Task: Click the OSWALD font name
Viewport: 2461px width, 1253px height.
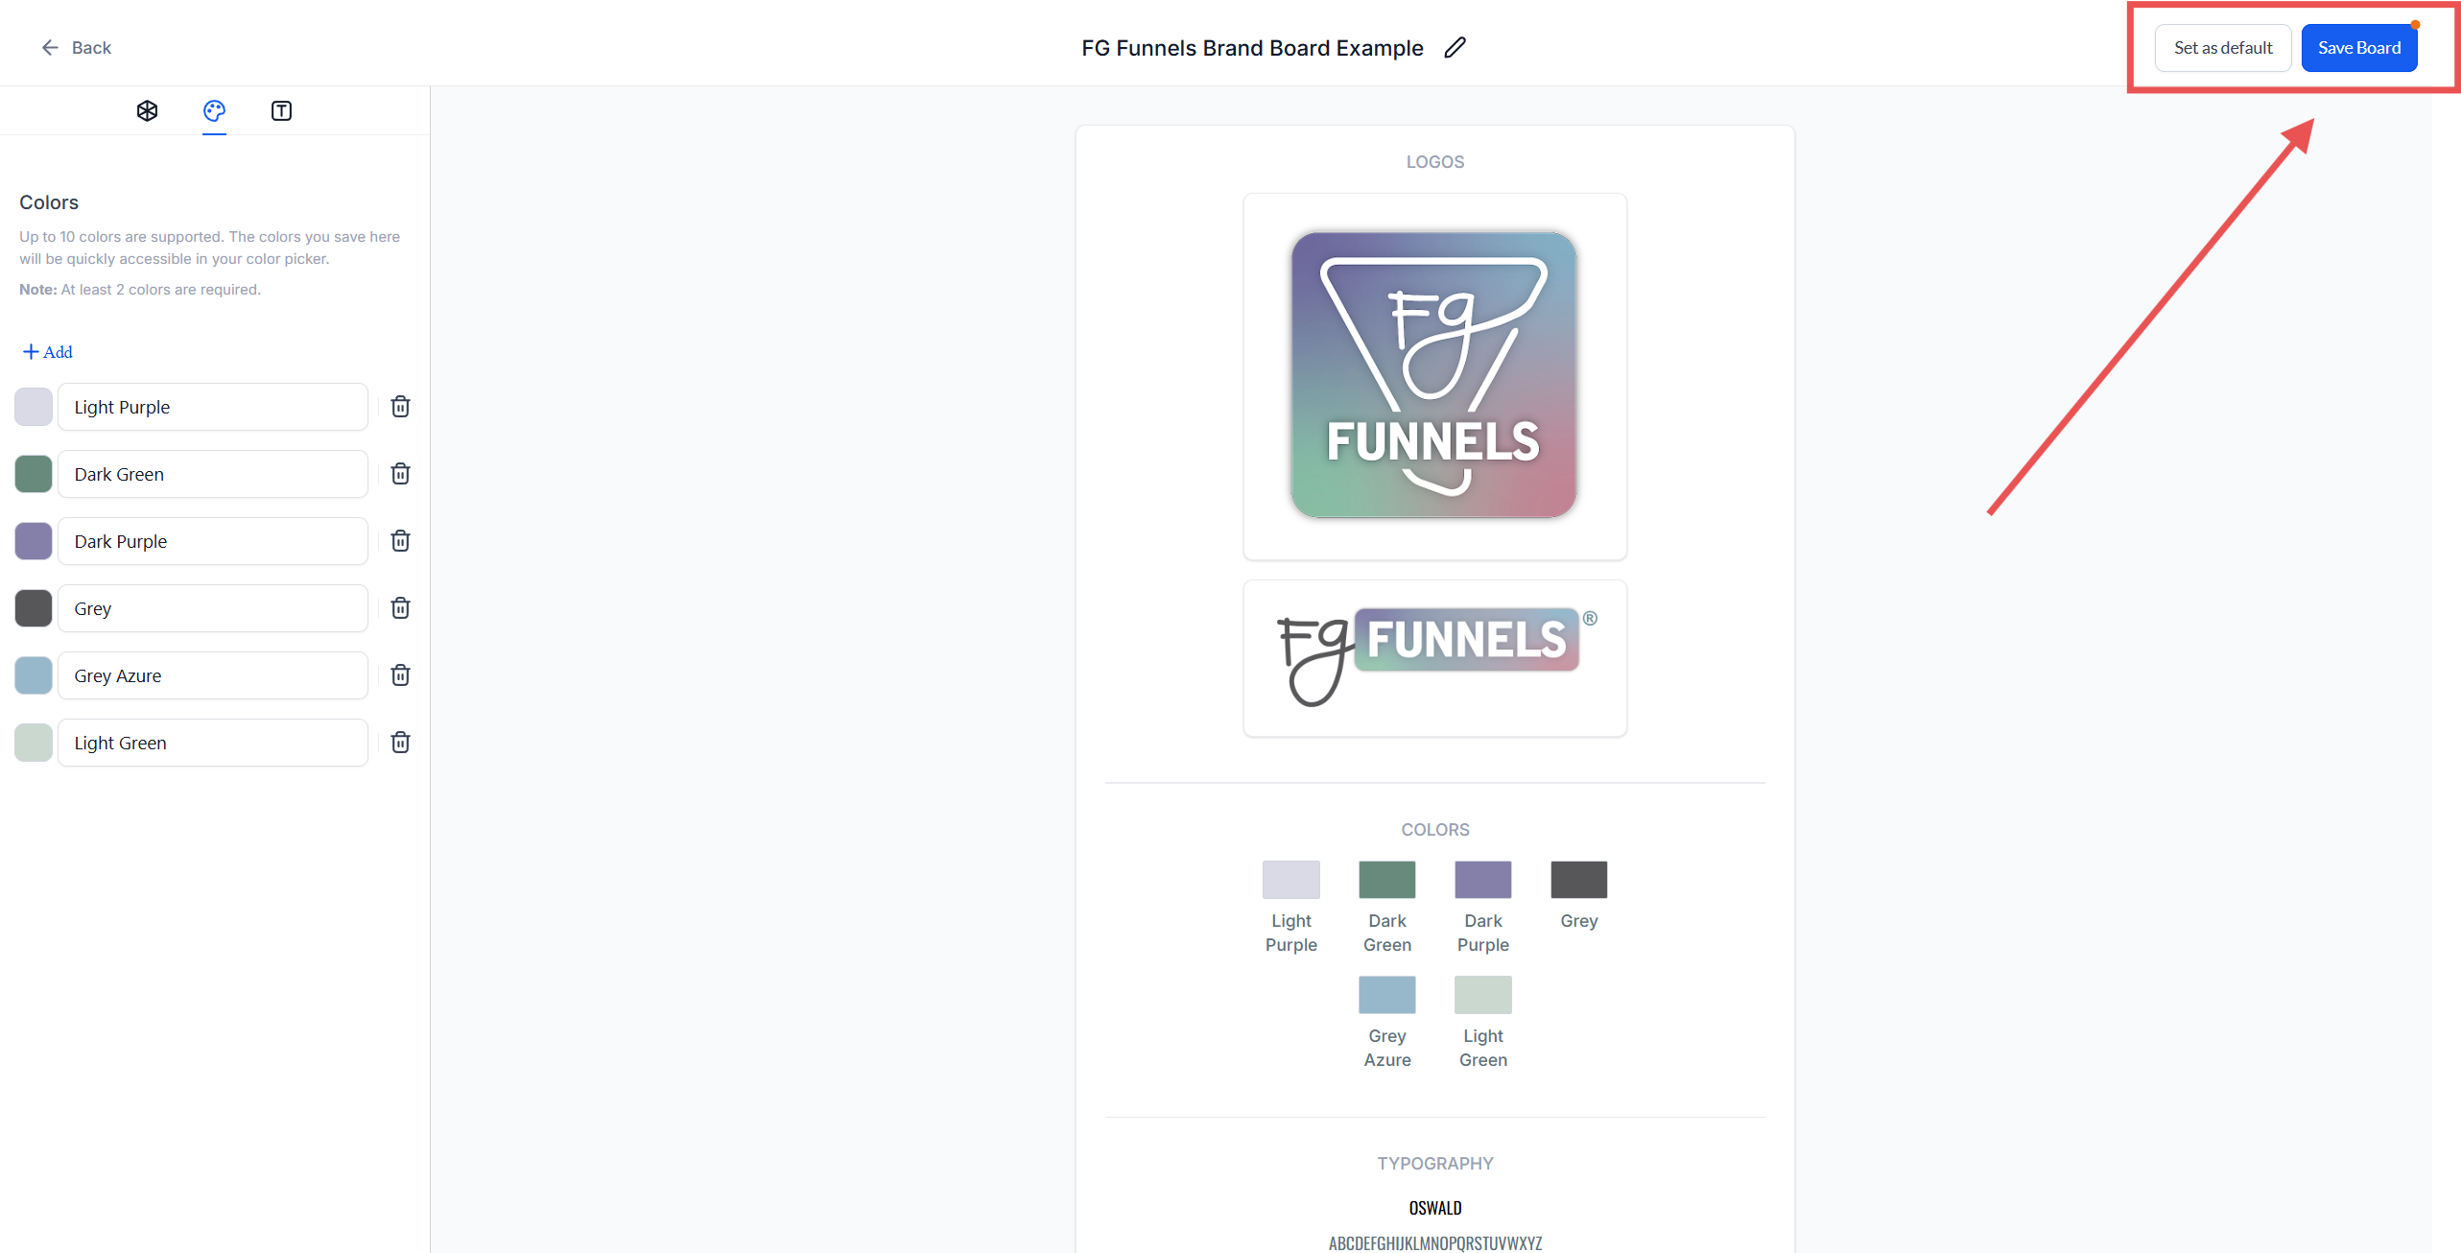Action: click(1434, 1208)
